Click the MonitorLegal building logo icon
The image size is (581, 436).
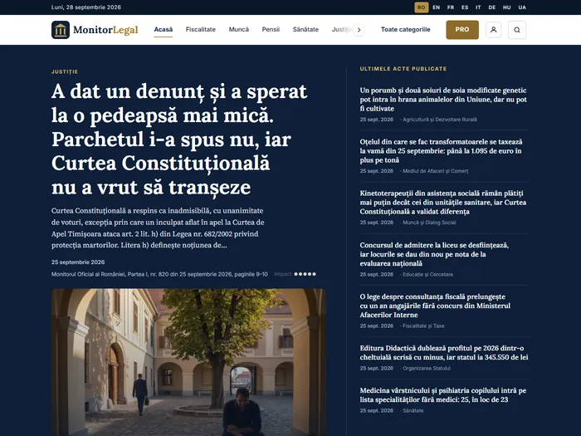61,30
